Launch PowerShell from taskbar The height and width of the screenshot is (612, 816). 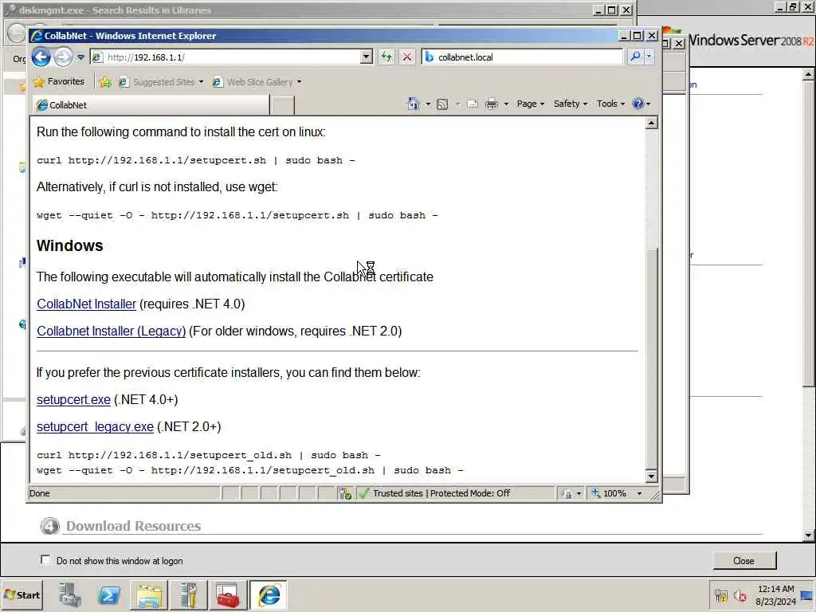point(109,594)
